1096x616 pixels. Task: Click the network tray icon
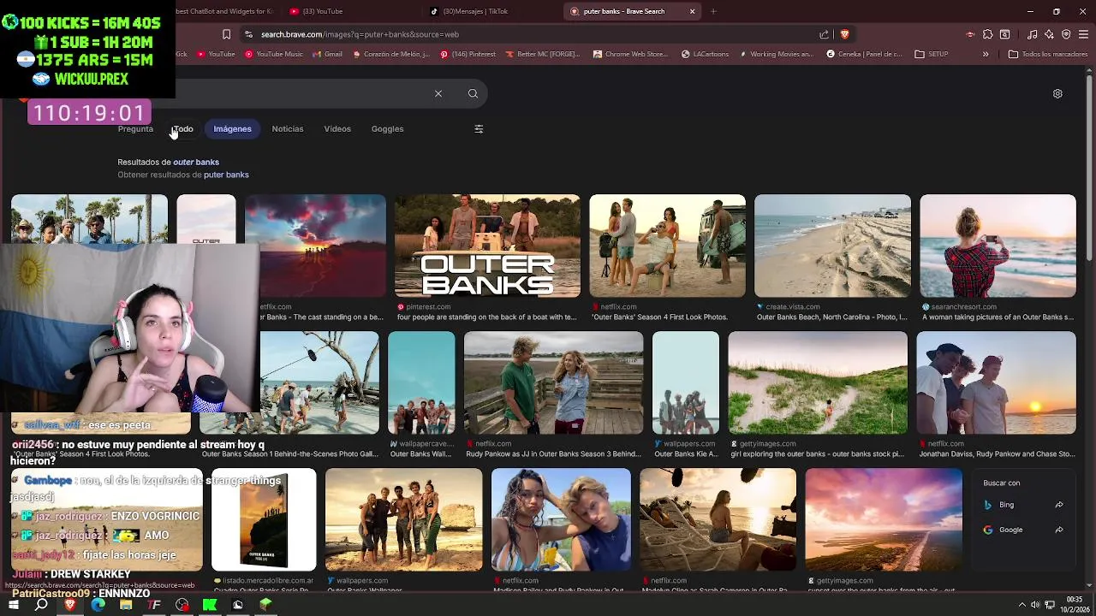1050,605
